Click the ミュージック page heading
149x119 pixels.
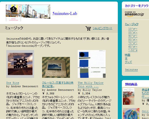(x=14, y=28)
